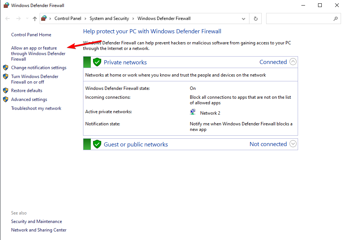Screen dimensions: 344x240
Task: Click the Windows Defender Firewall state label
Action: [x=118, y=88]
